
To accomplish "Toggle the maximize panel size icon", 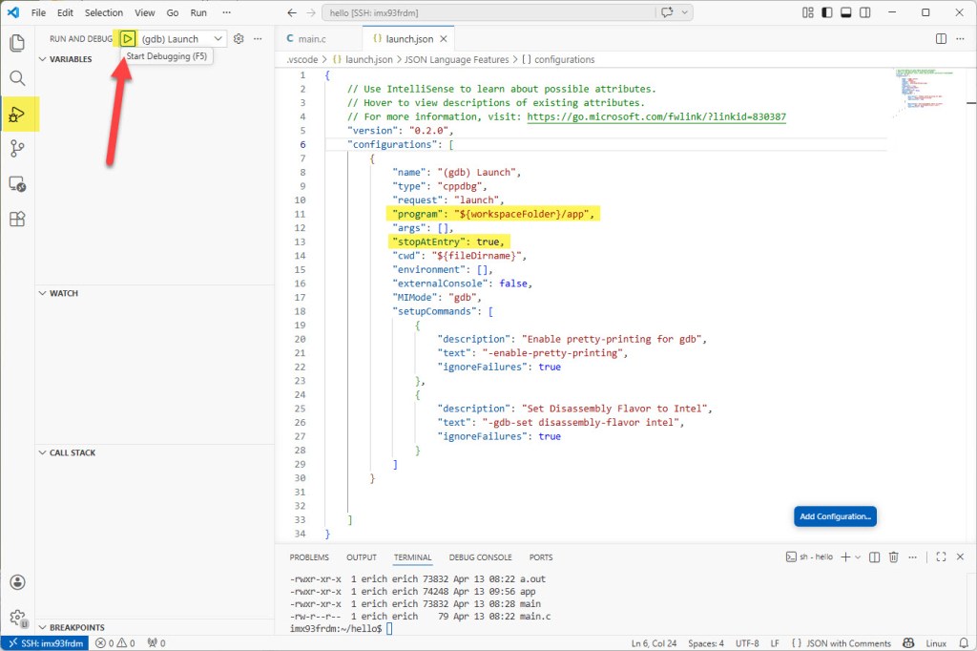I will (939, 556).
